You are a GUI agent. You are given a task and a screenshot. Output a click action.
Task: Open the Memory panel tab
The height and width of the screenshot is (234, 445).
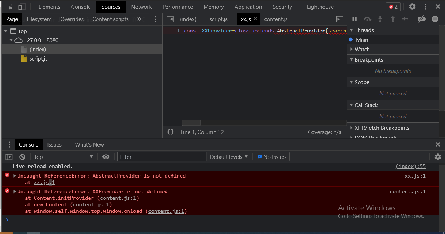214,7
